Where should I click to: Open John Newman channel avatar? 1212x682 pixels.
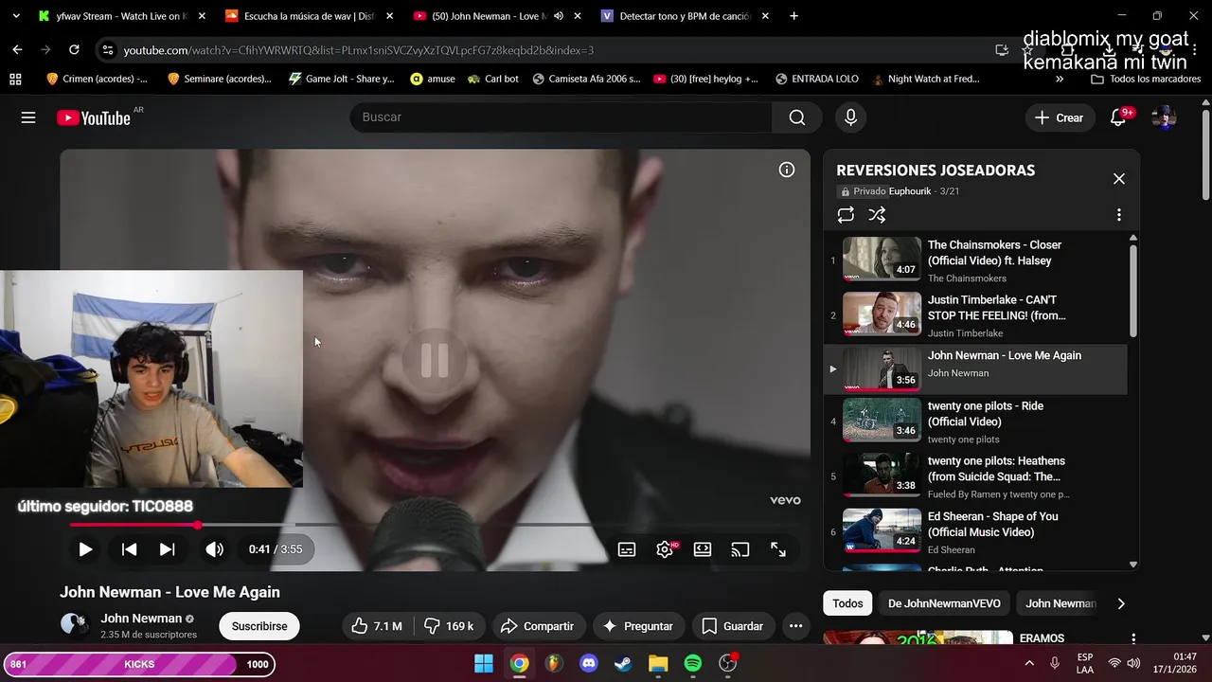coord(75,623)
